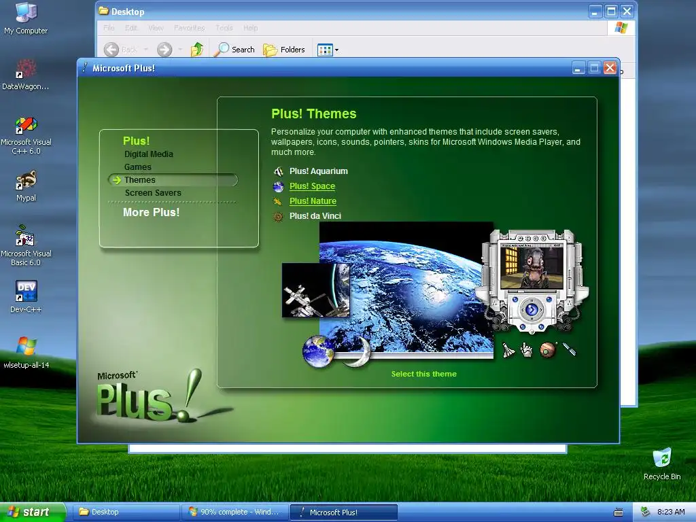Choose the Plus! da Vinci theme
696x522 pixels.
click(x=315, y=216)
